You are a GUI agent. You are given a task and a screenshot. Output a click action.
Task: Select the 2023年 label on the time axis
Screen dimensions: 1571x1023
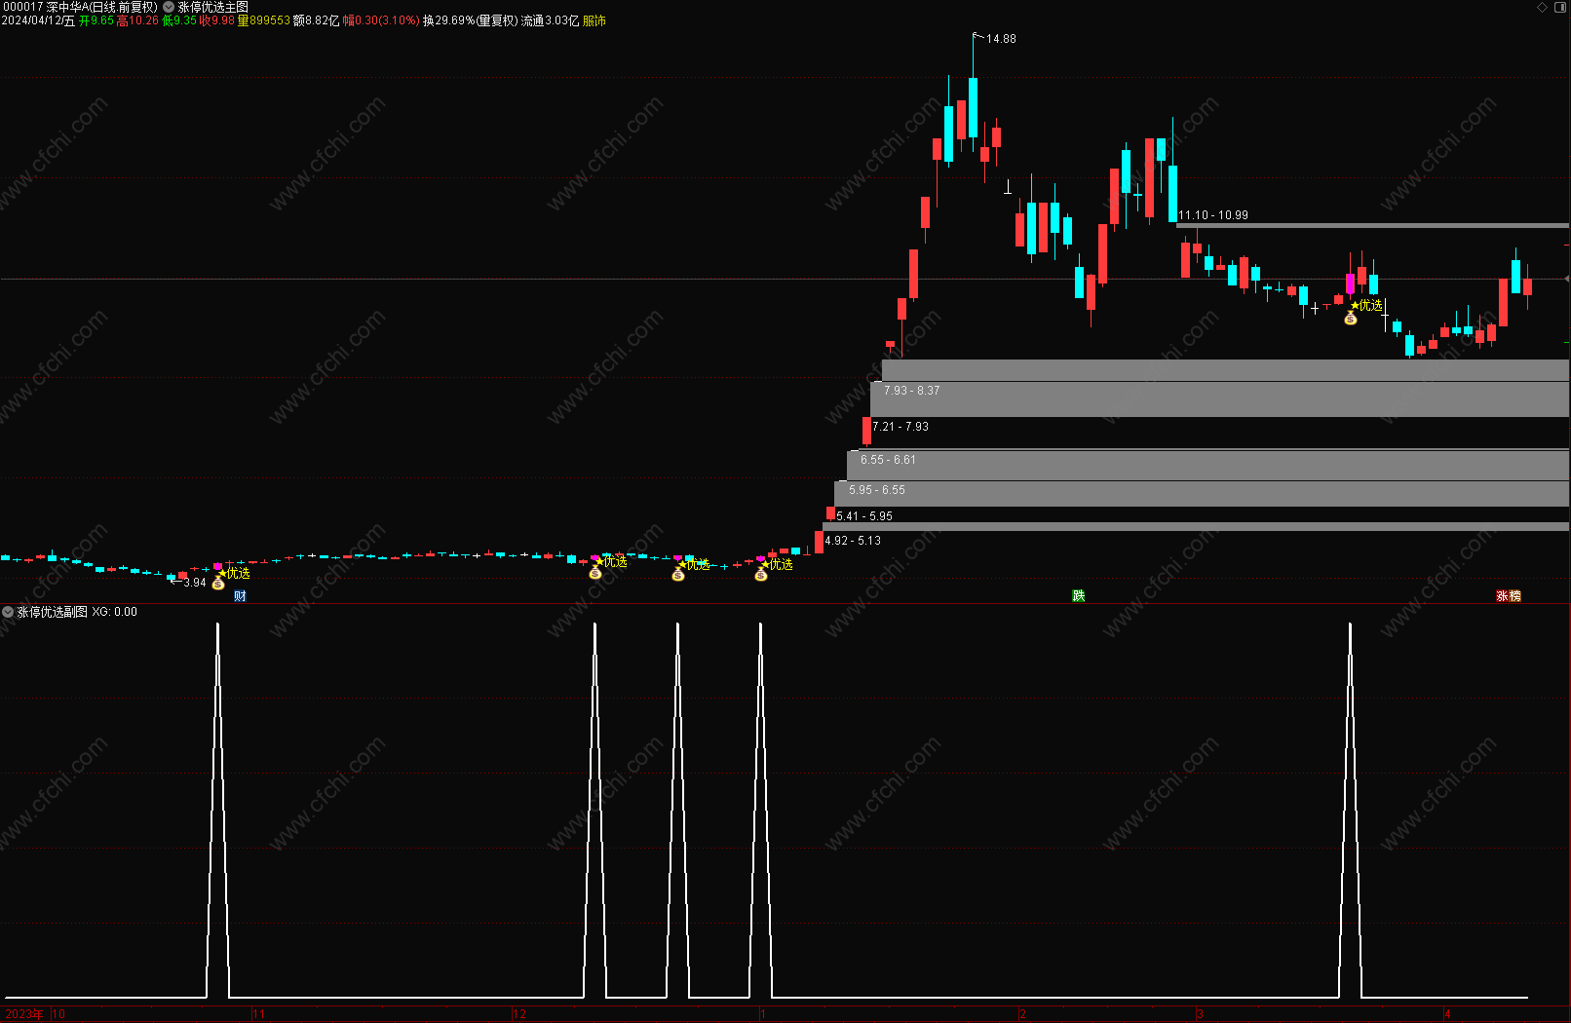point(25,1014)
